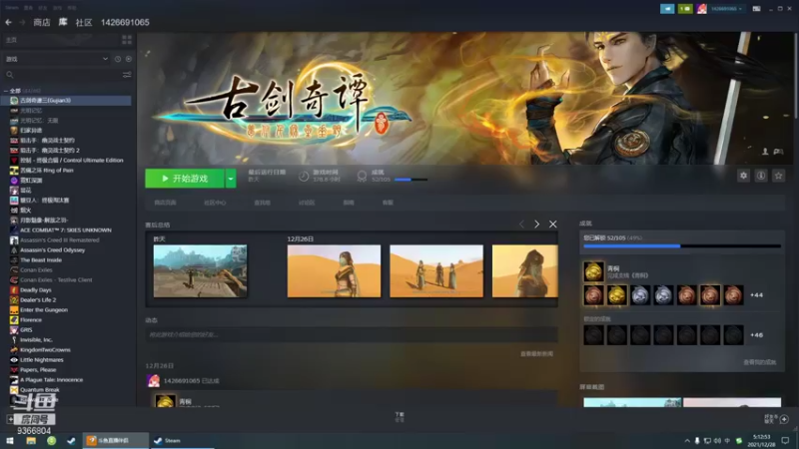
Task: Click the activity status input field
Action: pyautogui.click(x=352, y=334)
